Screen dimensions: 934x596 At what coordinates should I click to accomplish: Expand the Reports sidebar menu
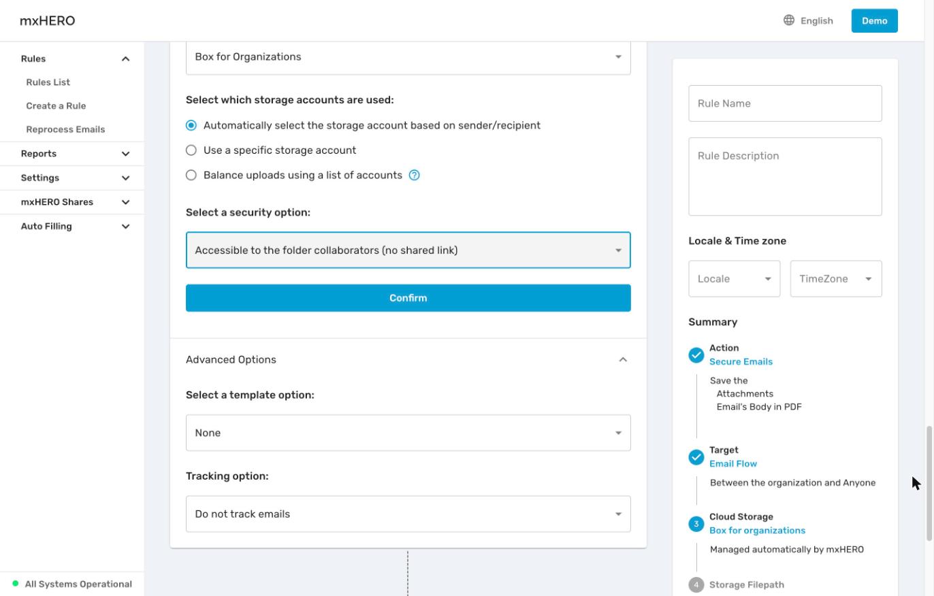125,154
